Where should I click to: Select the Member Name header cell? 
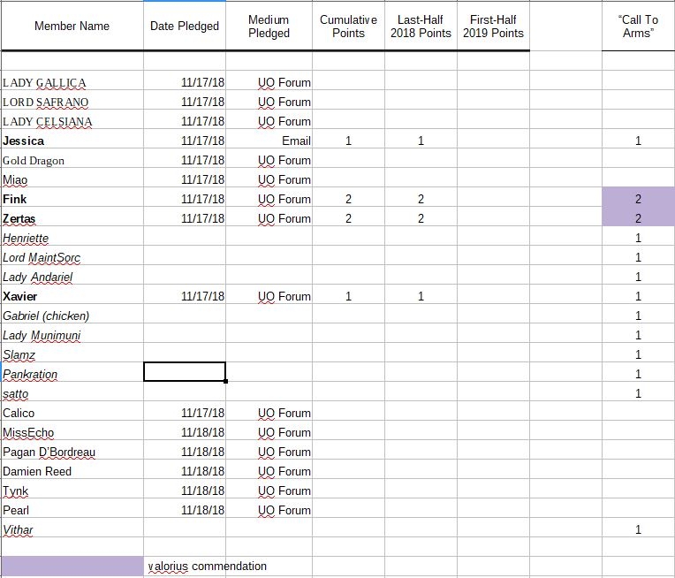pyautogui.click(x=72, y=26)
